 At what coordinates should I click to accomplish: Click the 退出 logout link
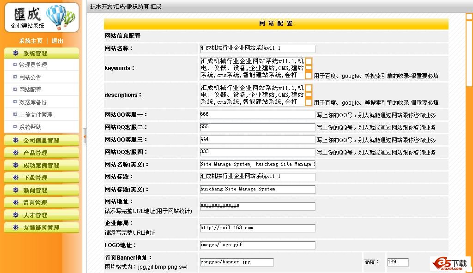click(x=57, y=41)
